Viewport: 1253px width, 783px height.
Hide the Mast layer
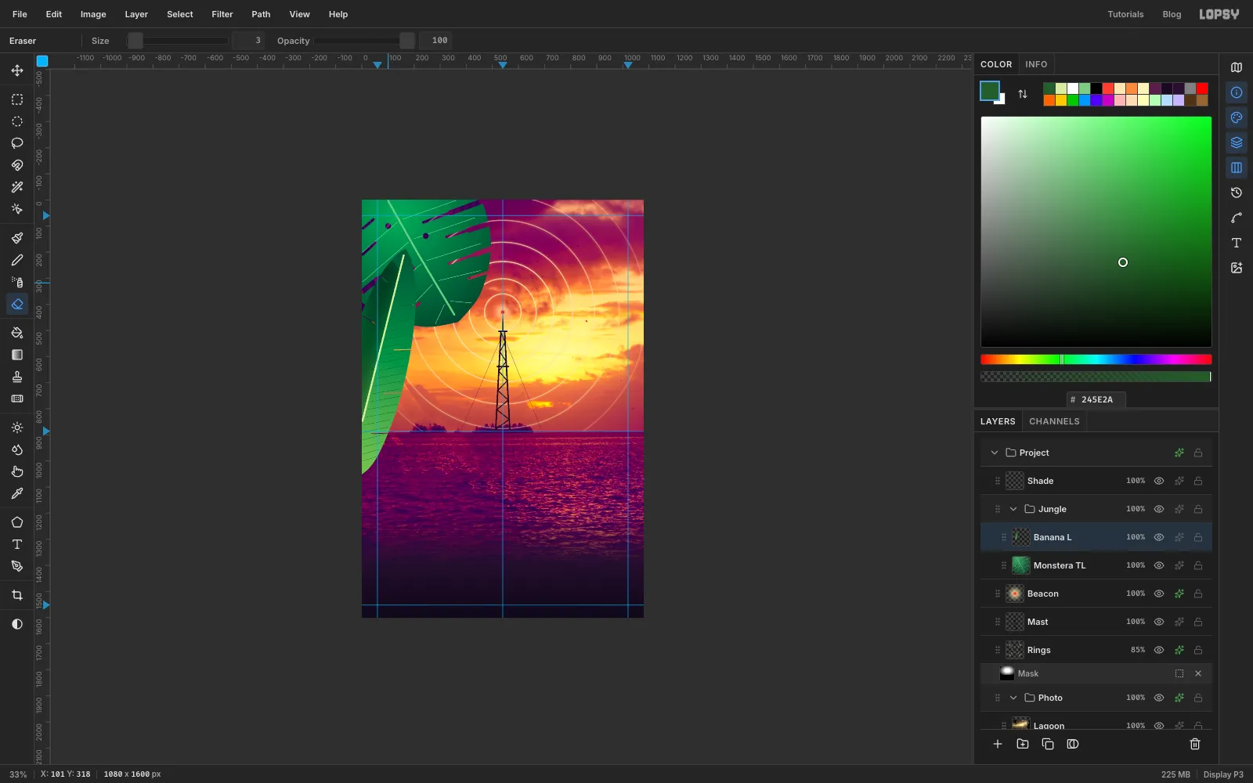(1159, 622)
